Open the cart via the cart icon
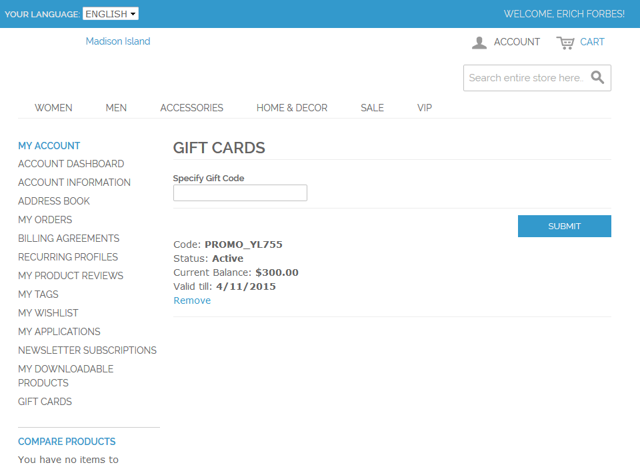The image size is (640, 469). 567,42
